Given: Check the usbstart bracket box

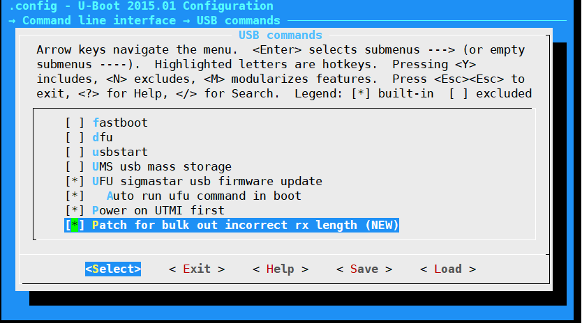Looking at the screenshot, I should pyautogui.click(x=75, y=152).
